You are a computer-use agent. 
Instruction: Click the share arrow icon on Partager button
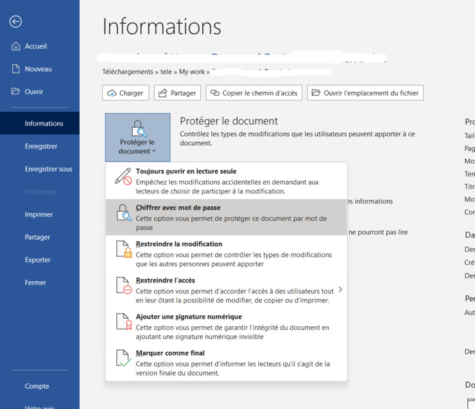tap(162, 93)
